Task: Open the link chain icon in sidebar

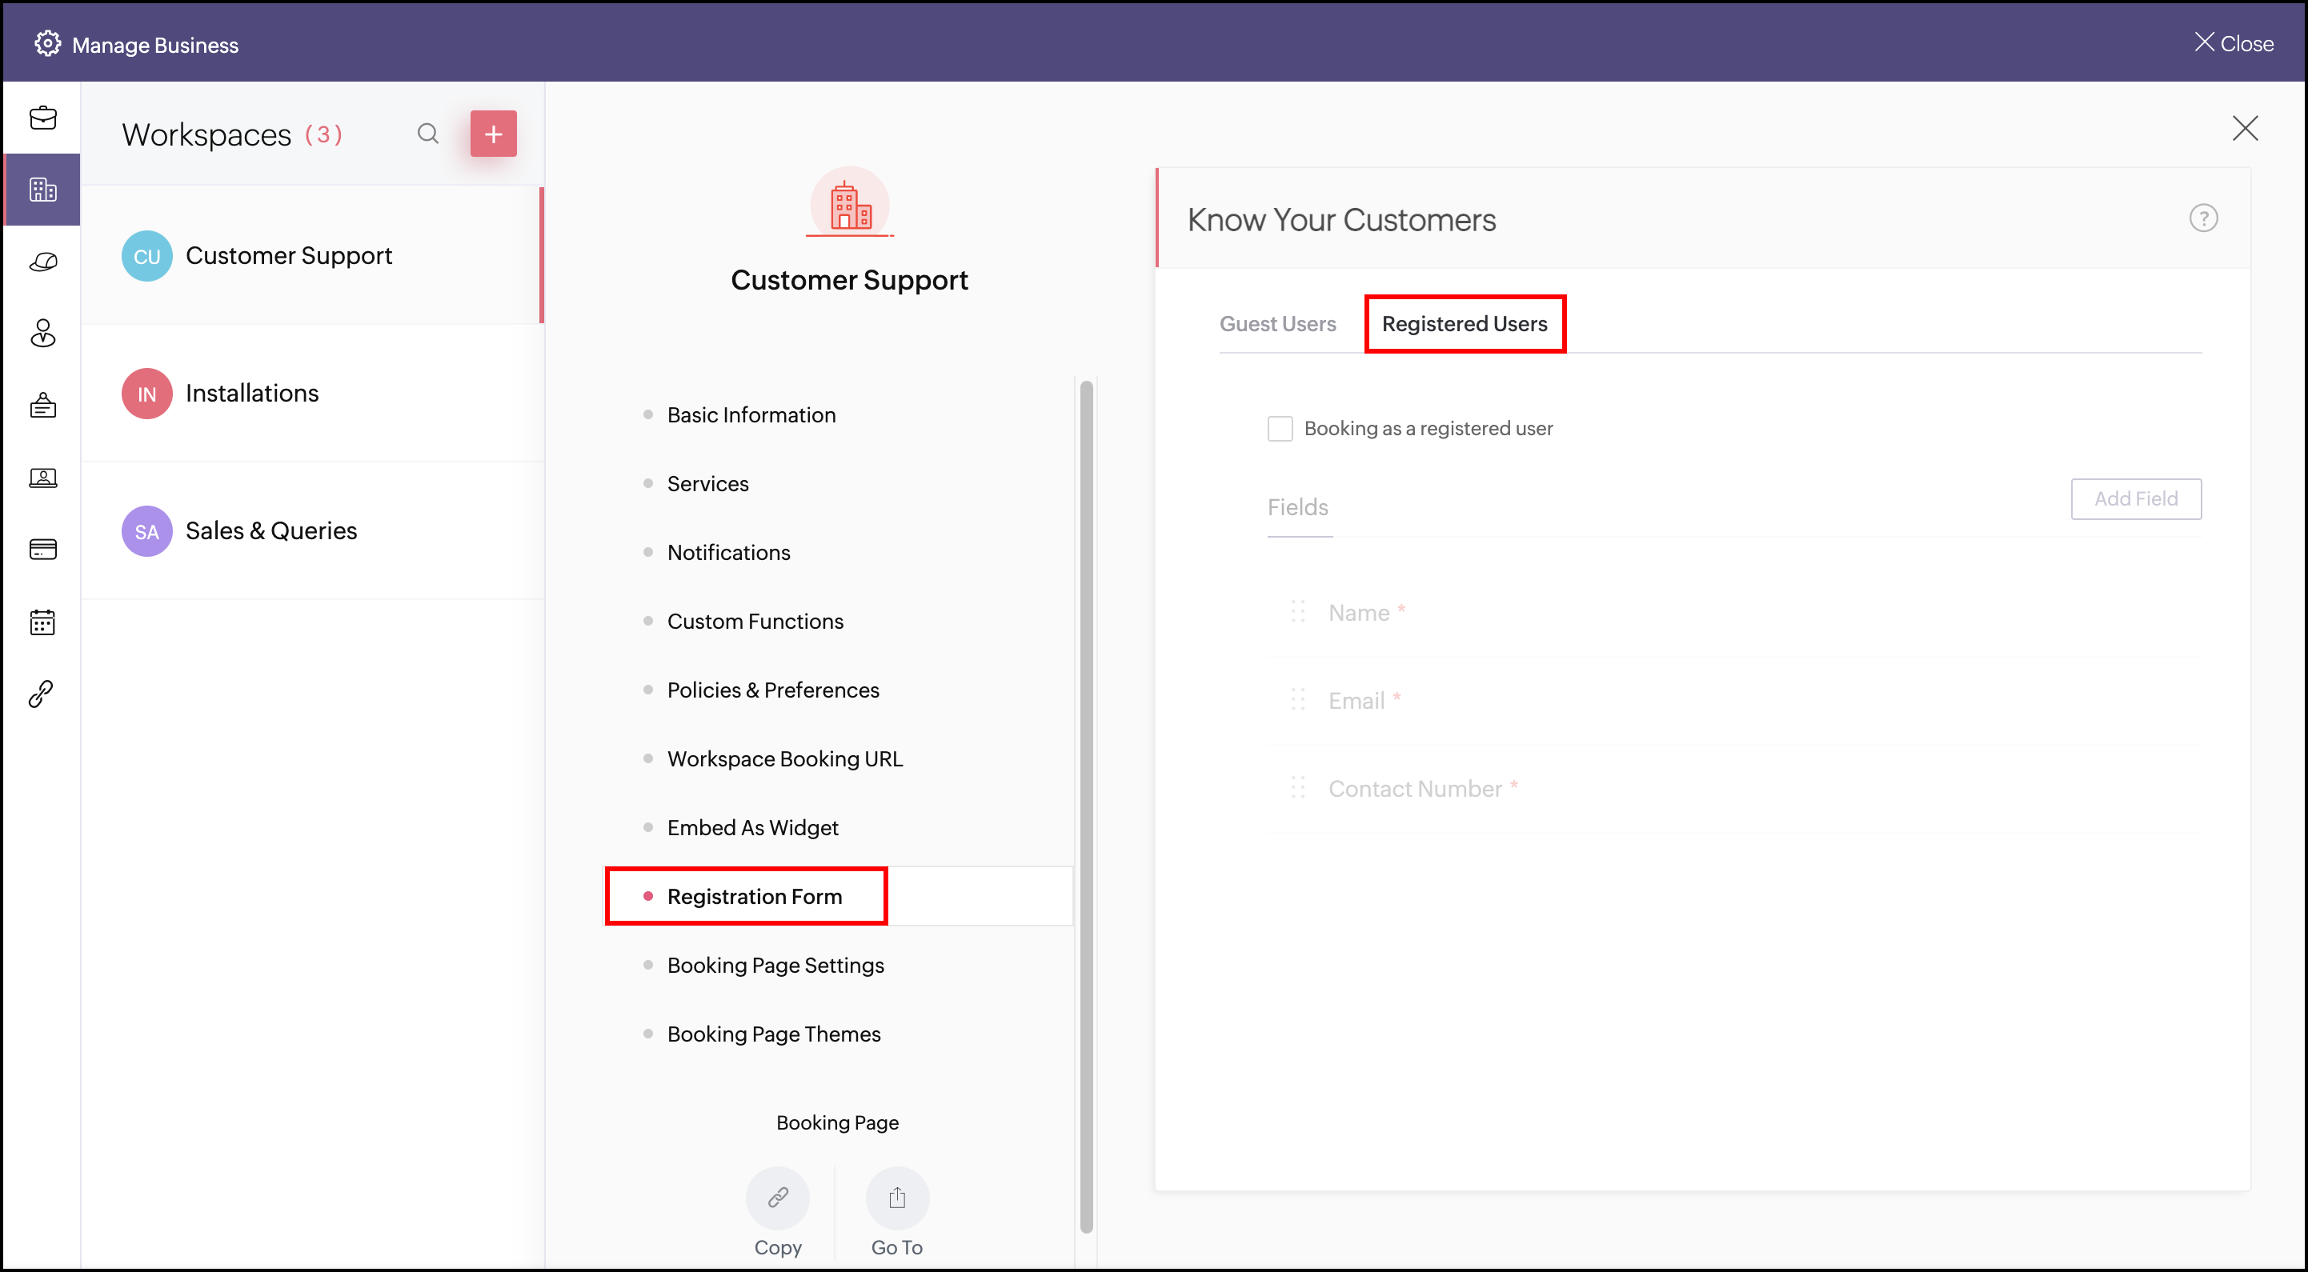Action: [x=42, y=694]
